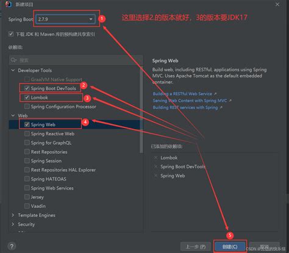This screenshot has width=289, height=253.
Task: Click the dependency list scrollbar
Action: click(141, 110)
